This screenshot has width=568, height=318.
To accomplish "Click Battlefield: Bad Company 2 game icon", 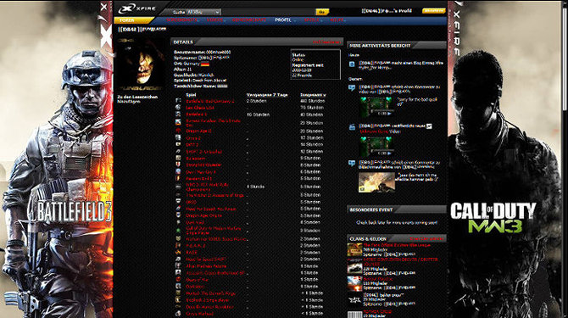I will point(178,101).
